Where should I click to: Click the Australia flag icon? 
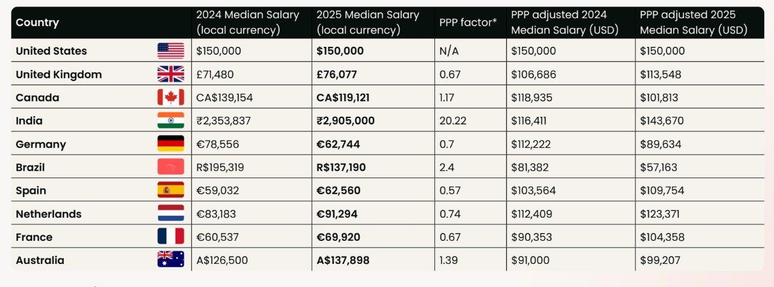coord(171,260)
